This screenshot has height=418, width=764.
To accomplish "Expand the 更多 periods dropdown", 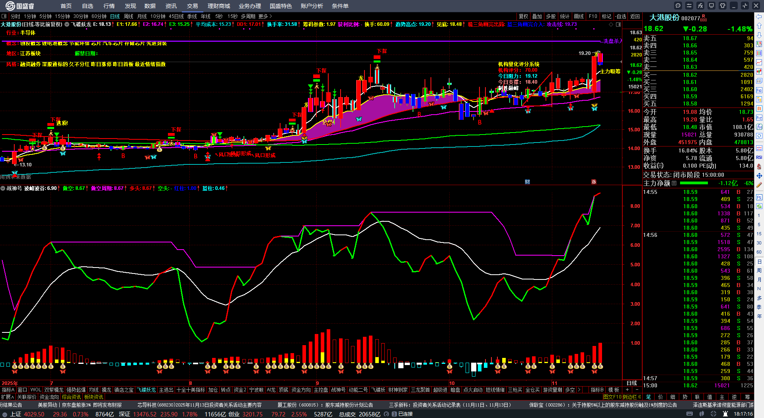I will tap(265, 16).
